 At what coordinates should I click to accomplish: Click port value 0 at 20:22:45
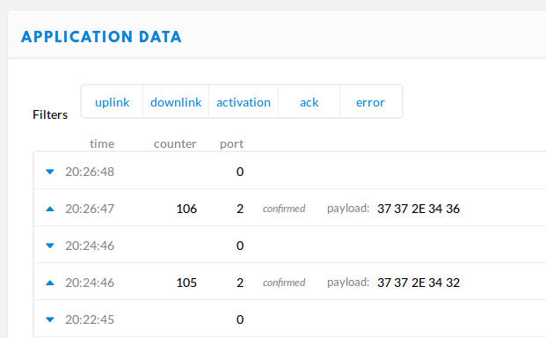pyautogui.click(x=240, y=320)
